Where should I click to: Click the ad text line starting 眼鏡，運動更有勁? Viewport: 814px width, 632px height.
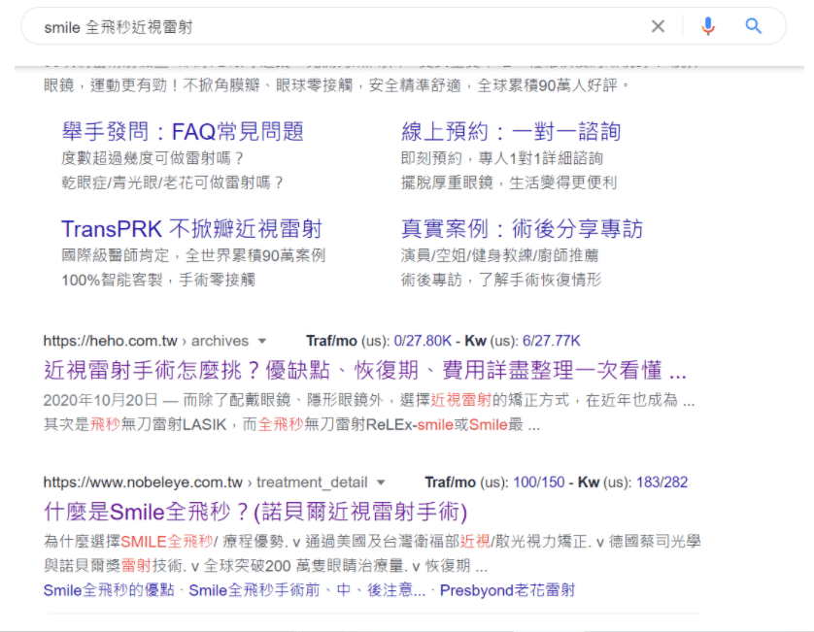(337, 85)
